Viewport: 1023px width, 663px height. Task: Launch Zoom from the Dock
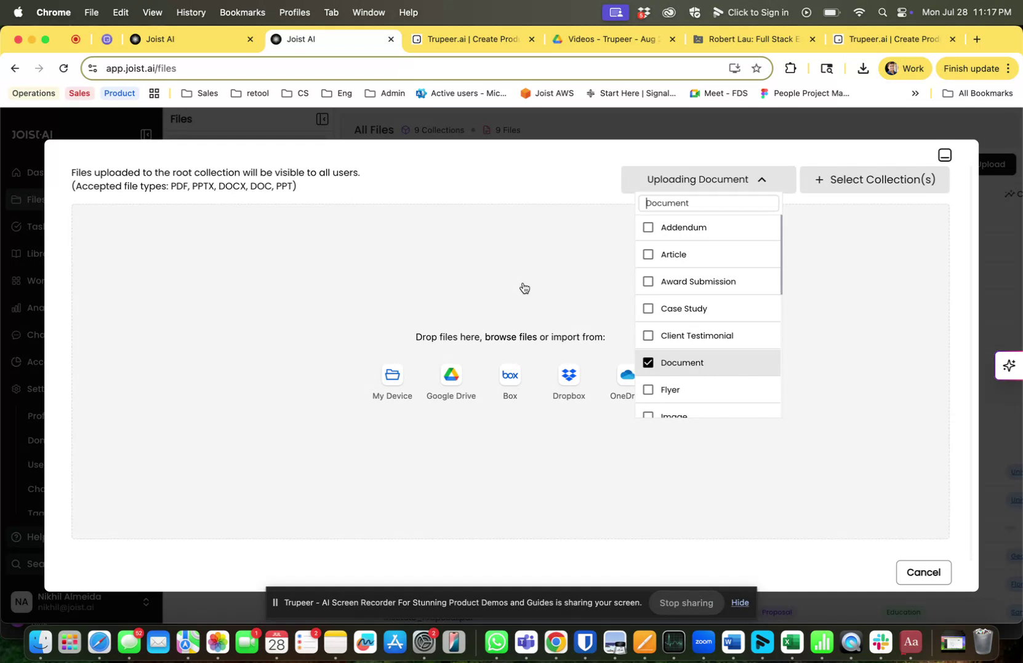coord(702,641)
